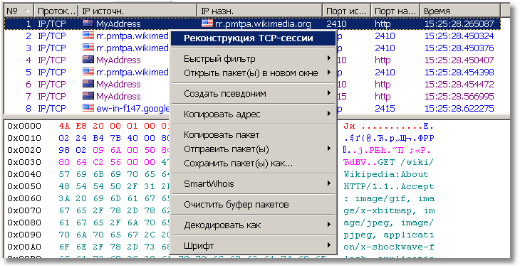520x268 pixels.
Task: Click hex offset 0x0080
Action: [x=24, y=223]
